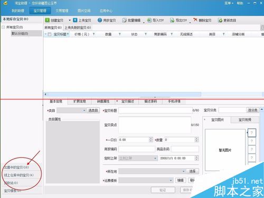Open 线上仓库中的宝贝 (4) in sidebar
264x198 pixels.
pos(19,175)
